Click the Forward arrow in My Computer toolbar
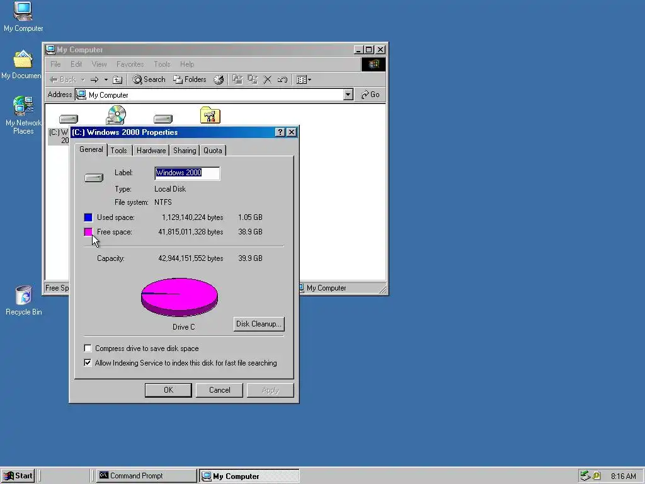This screenshot has height=484, width=645. [94, 79]
